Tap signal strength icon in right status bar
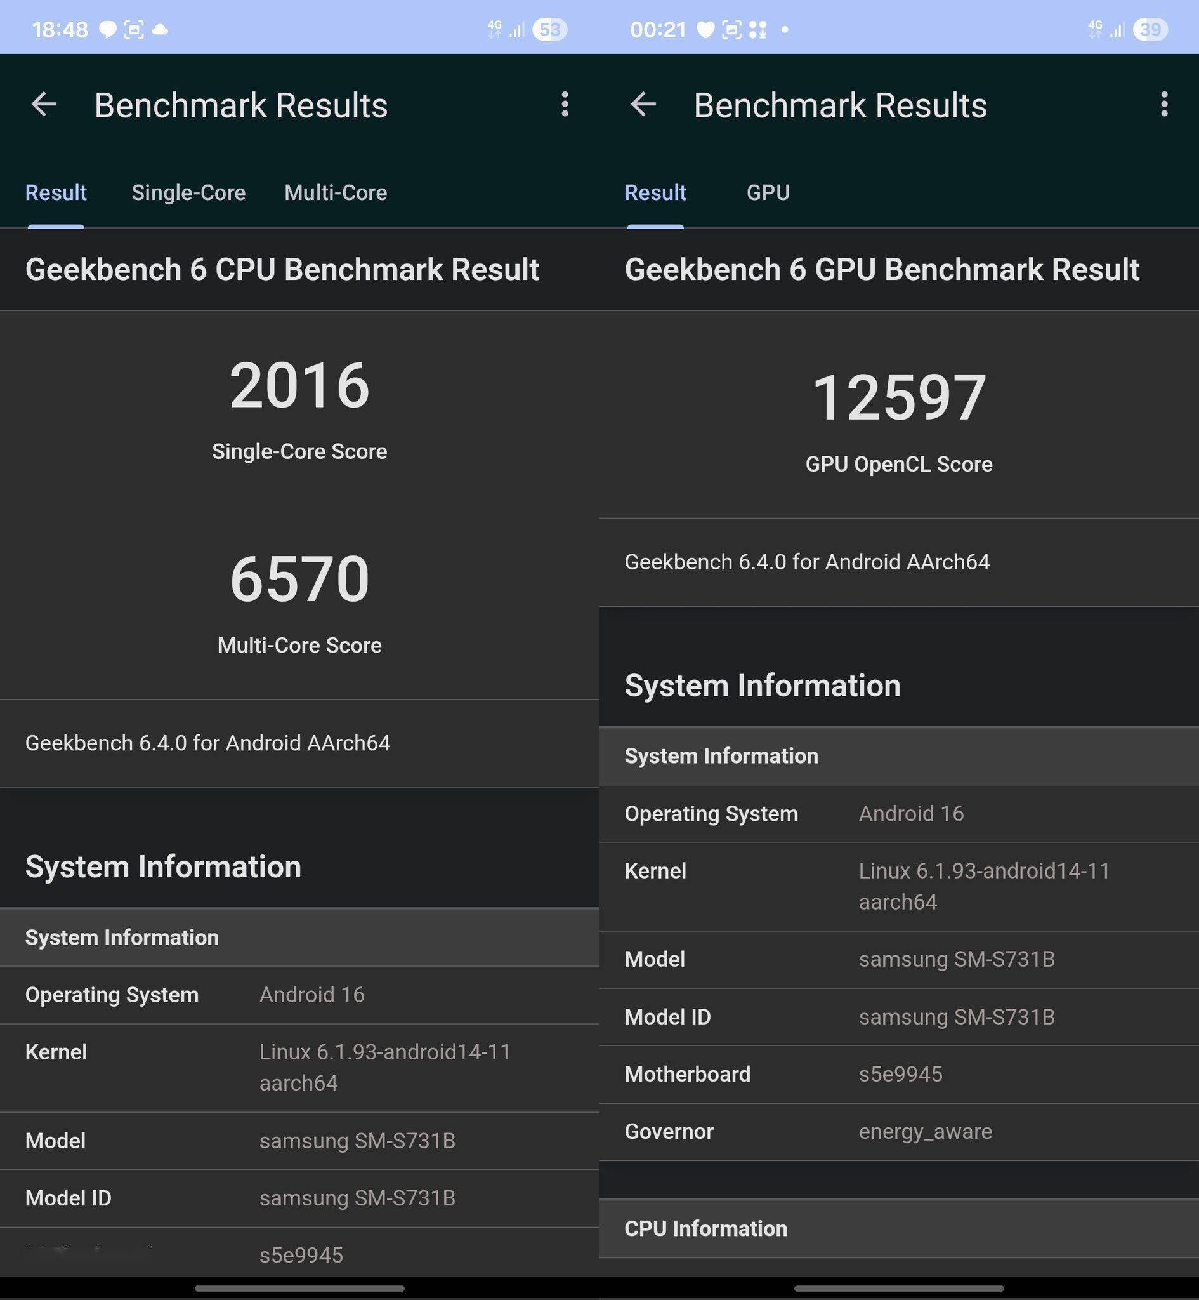Screen dimensions: 1199x1300 [1117, 30]
